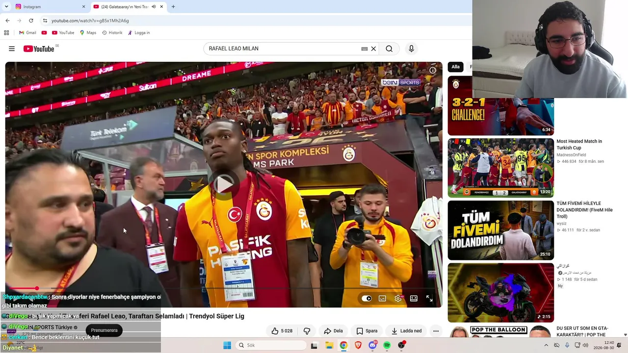The image size is (628, 353).
Task: Open the Gmail bookmark
Action: [27, 33]
